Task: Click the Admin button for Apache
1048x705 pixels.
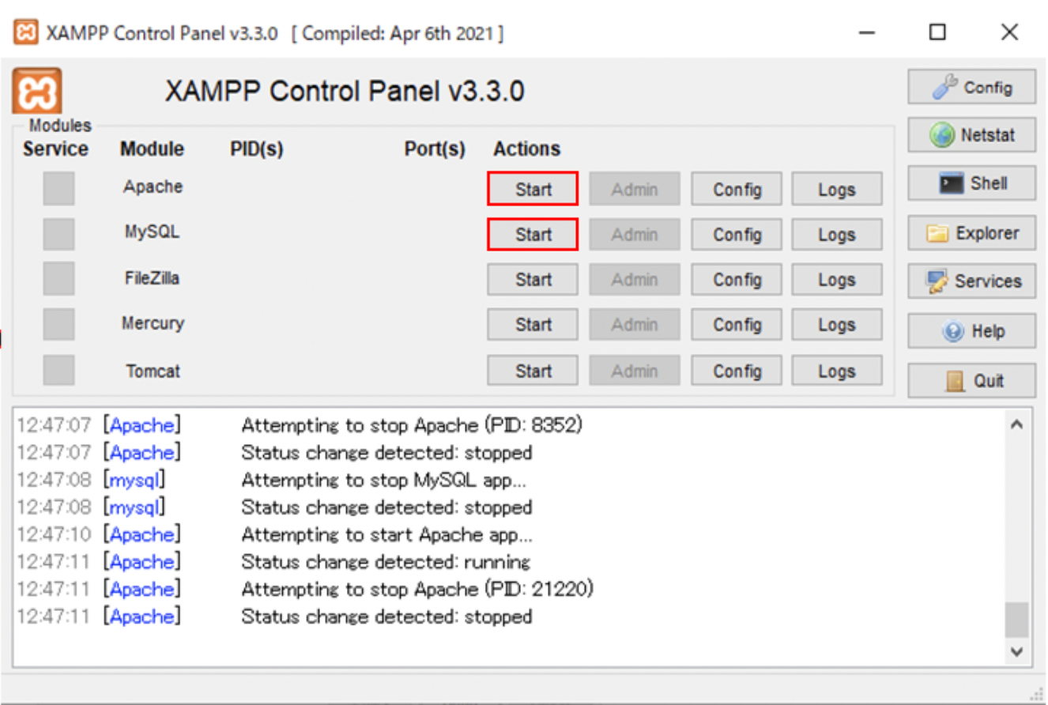Action: (635, 189)
